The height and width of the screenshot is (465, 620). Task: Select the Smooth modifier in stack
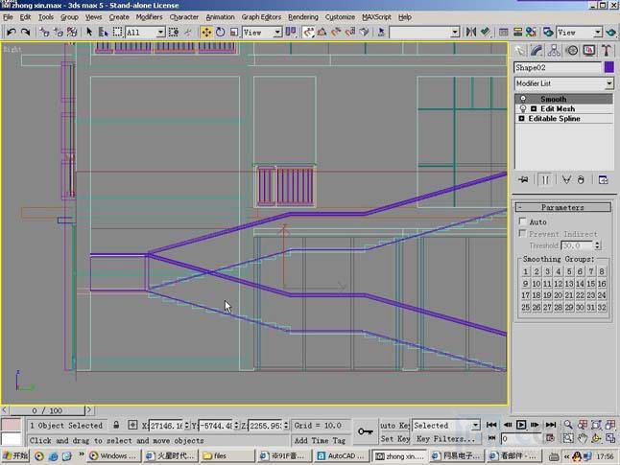[x=563, y=99]
